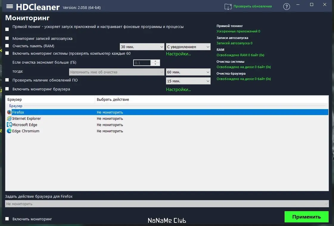Viewport: 334px width, 226px height.
Task: Select the Edge Chromium row
Action: [x=167, y=131]
